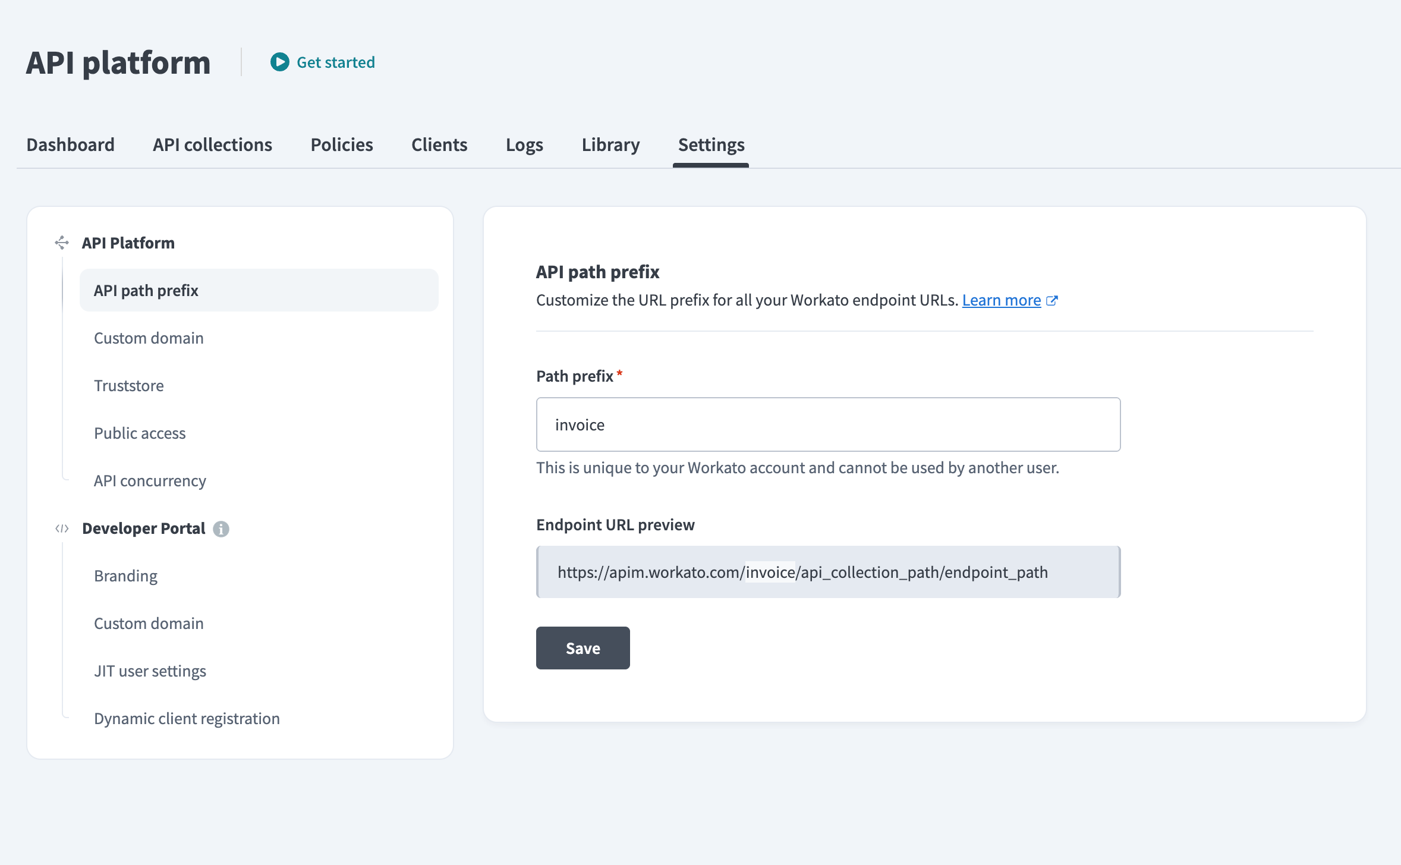Open the Truststore settings
The width and height of the screenshot is (1401, 865).
coord(129,385)
